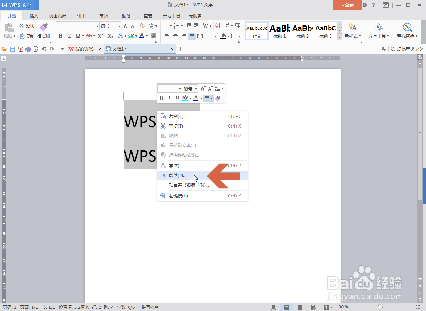
Task: Clear formatting with eraser icon
Action: [142, 26]
